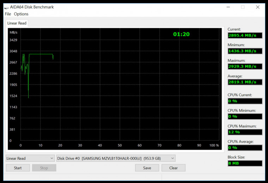The height and width of the screenshot is (183, 268).
Task: Switch to the Linear Read tab
Action: point(17,23)
